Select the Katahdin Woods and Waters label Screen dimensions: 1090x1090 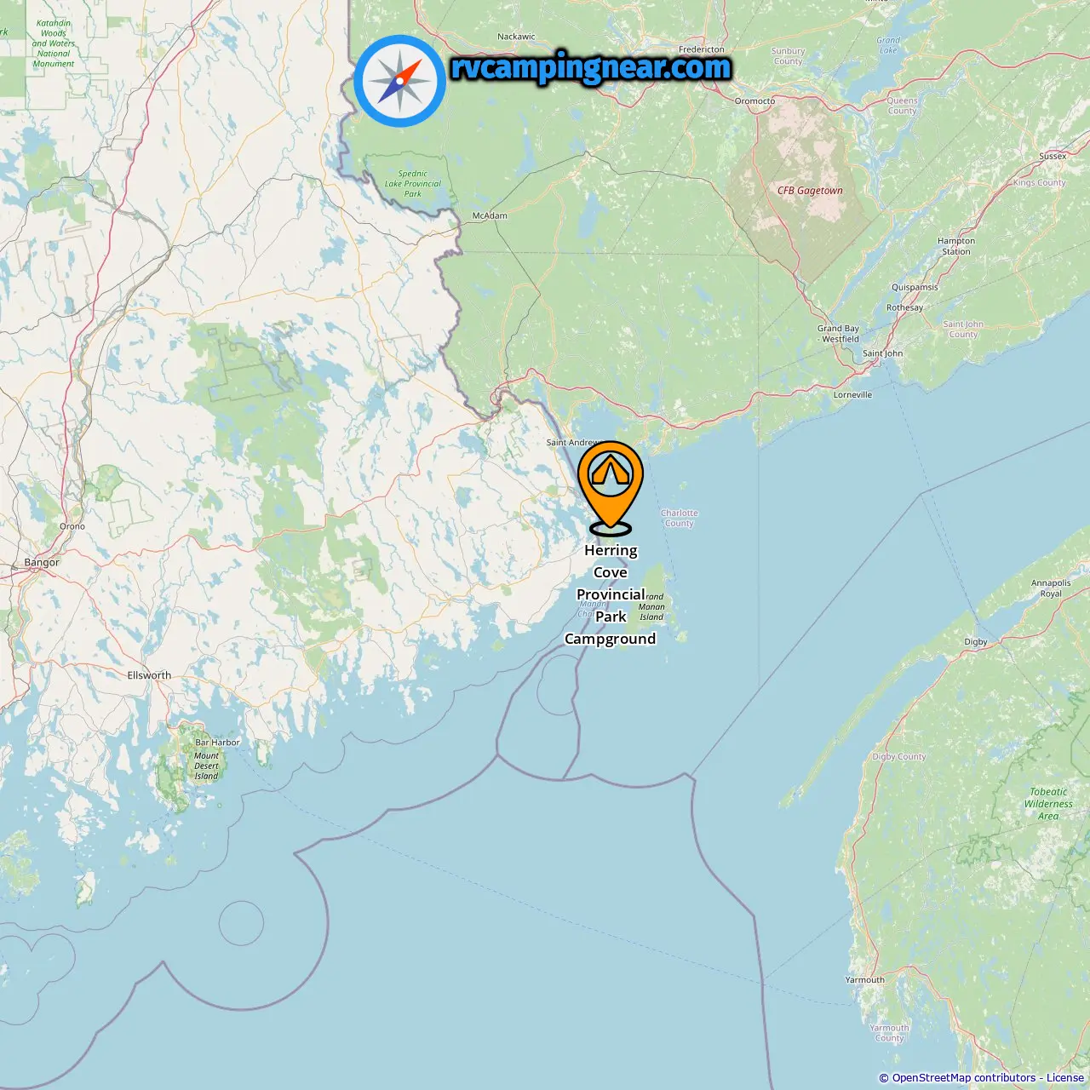tap(54, 43)
